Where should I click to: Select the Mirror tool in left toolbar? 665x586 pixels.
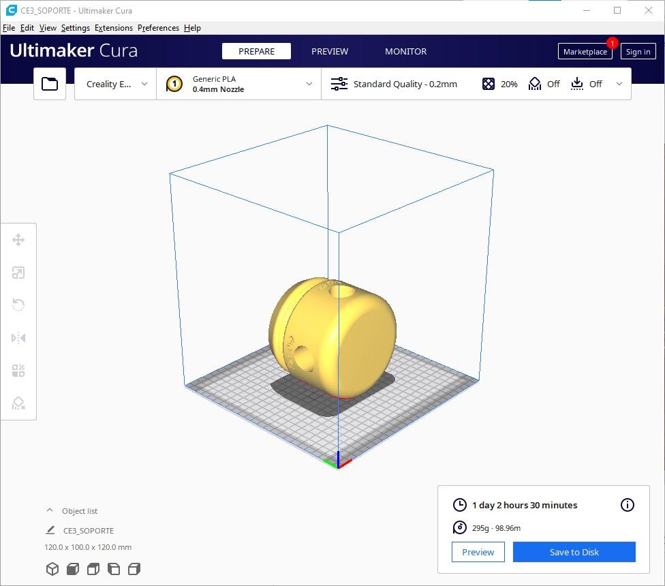click(x=18, y=338)
